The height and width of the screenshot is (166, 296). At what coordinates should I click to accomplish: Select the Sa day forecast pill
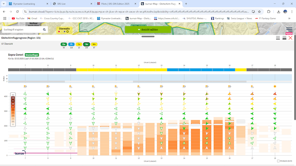tap(79, 44)
